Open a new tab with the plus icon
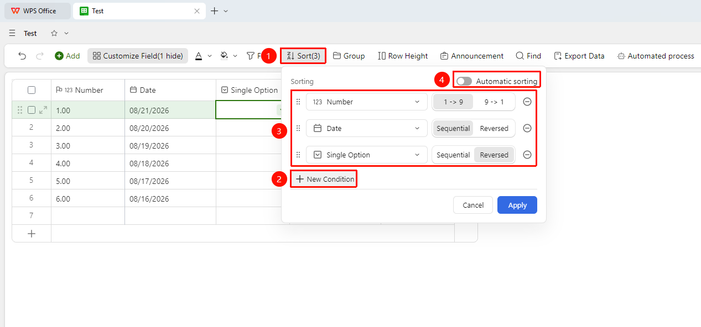Image resolution: width=701 pixels, height=327 pixels. pyautogui.click(x=215, y=11)
